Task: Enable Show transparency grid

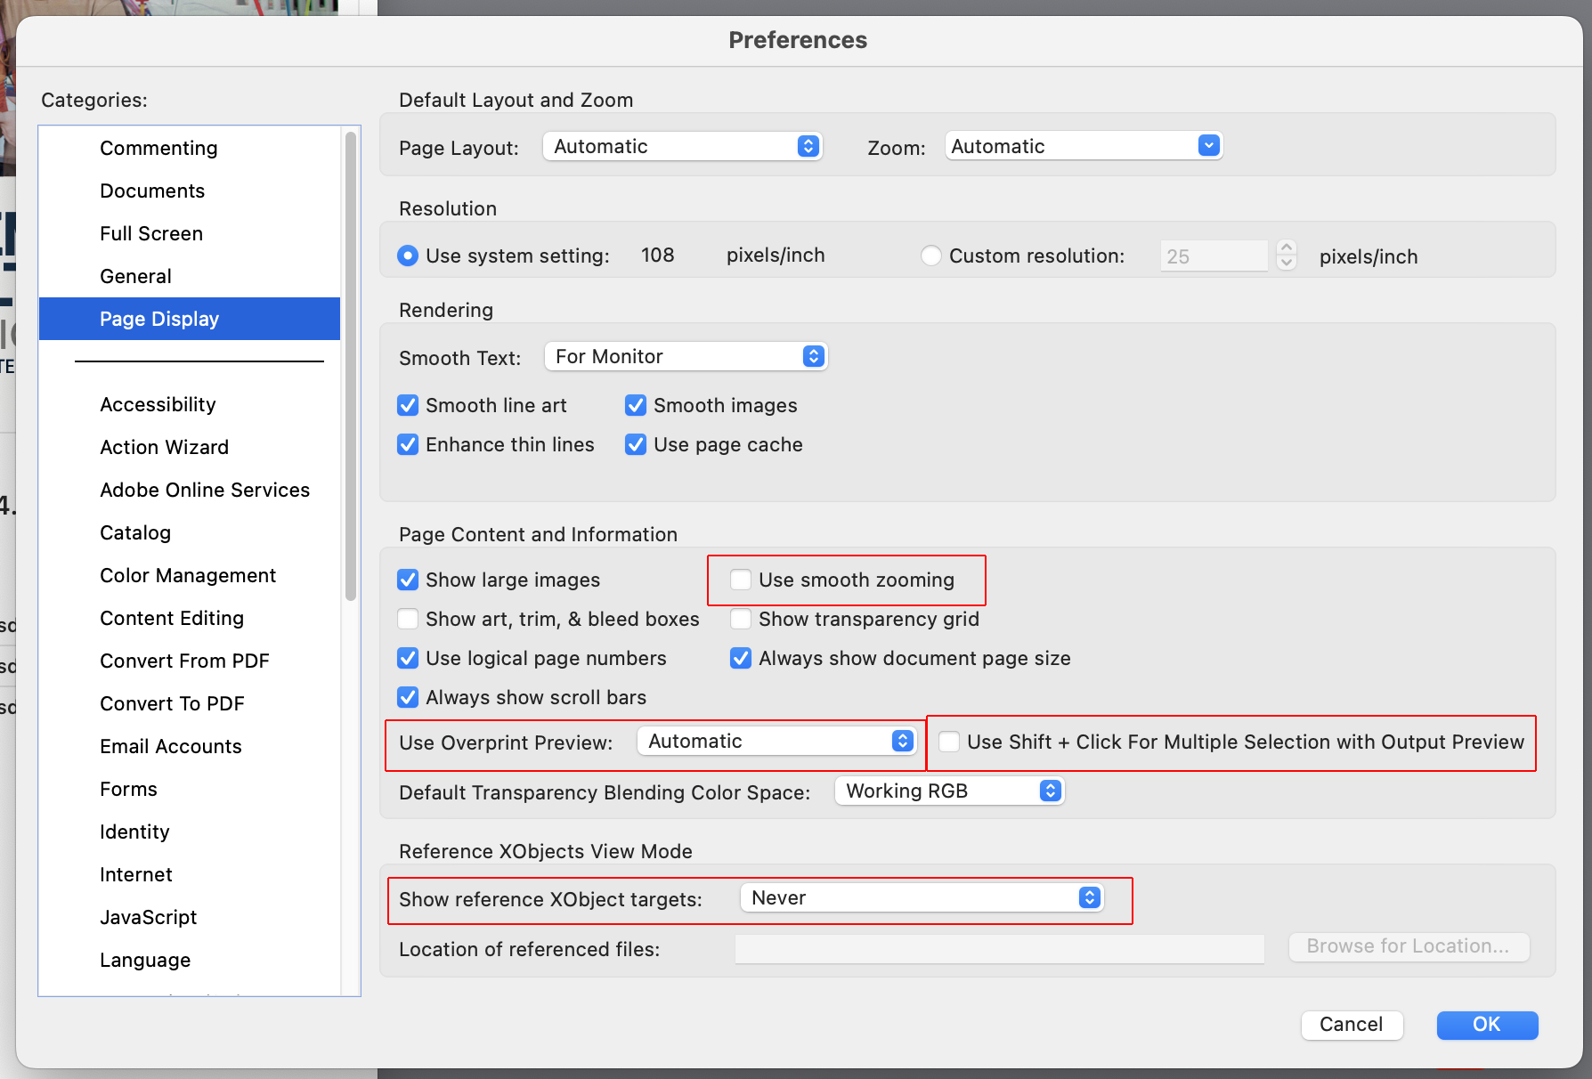Action: pos(740,619)
